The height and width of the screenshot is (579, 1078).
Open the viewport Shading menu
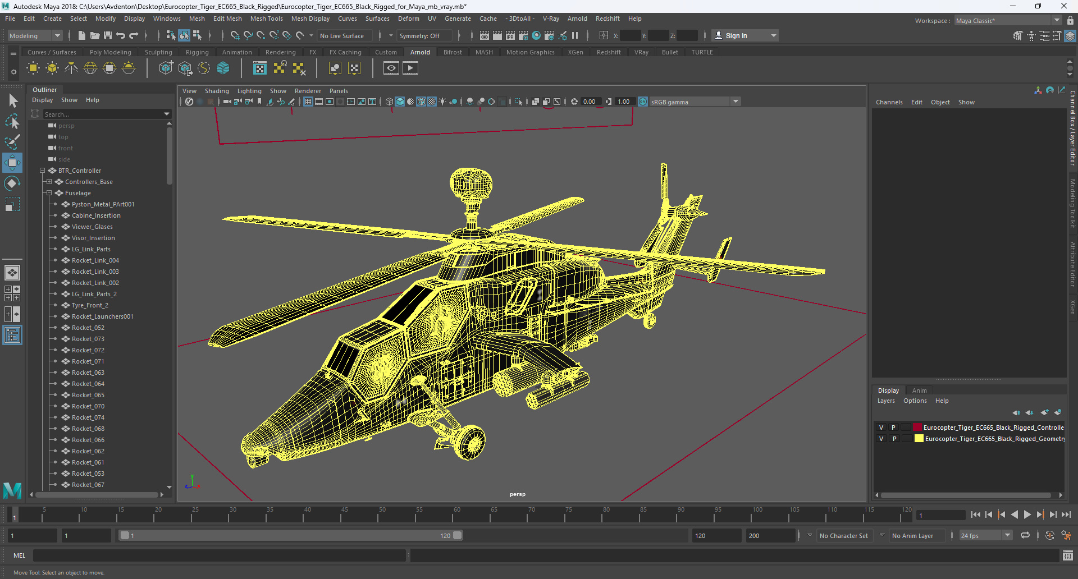[217, 91]
